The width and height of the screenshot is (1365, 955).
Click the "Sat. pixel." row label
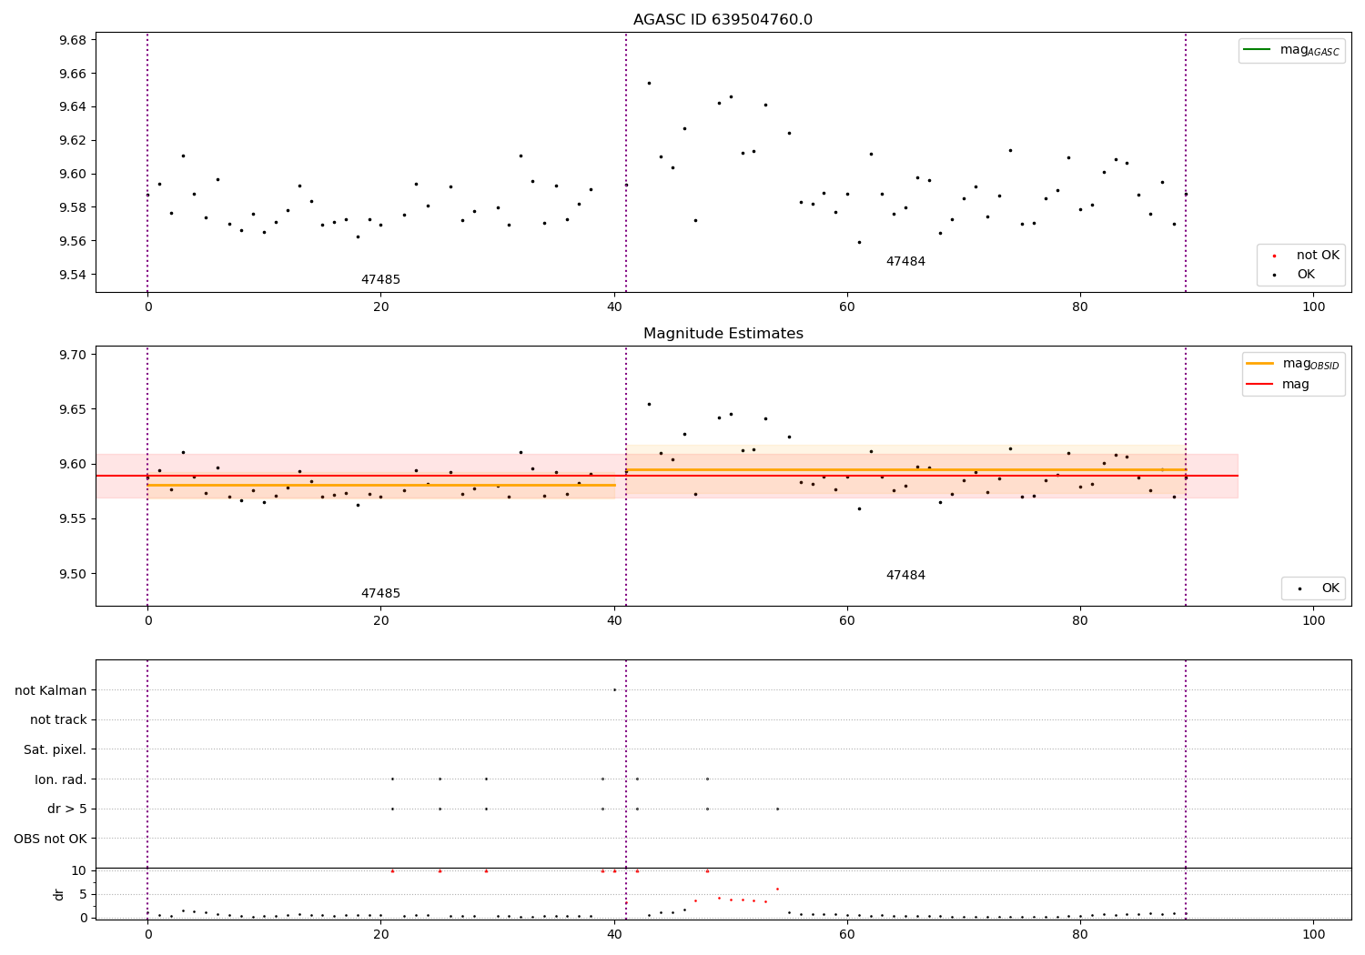click(x=56, y=749)
